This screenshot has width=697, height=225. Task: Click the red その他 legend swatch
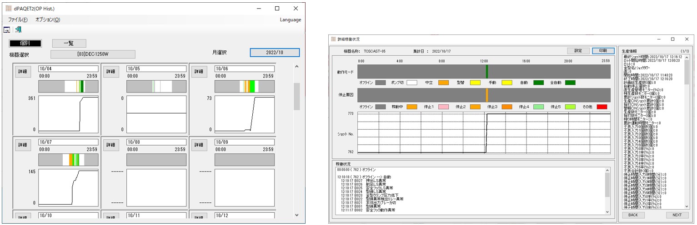tap(601, 107)
